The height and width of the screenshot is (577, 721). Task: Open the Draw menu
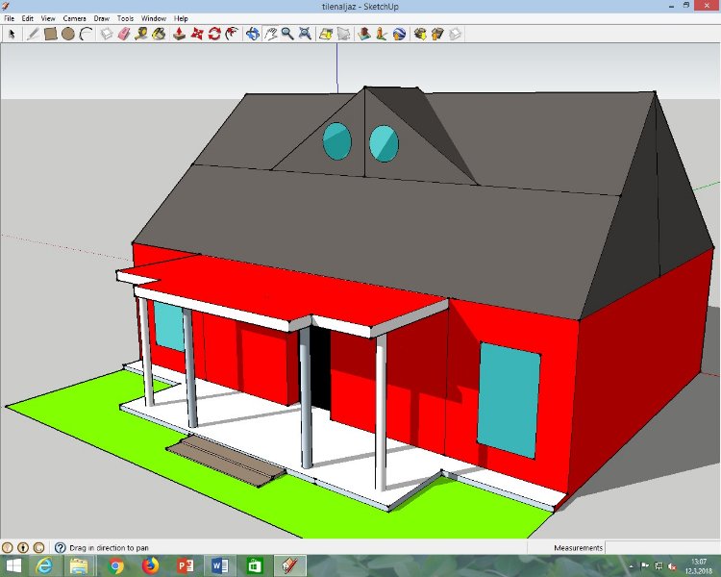pos(102,18)
